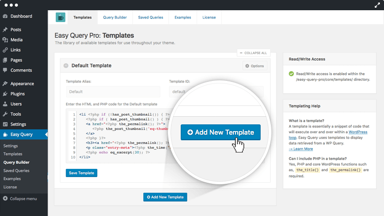Open the License tab
The image size is (384, 216).
pyautogui.click(x=209, y=17)
